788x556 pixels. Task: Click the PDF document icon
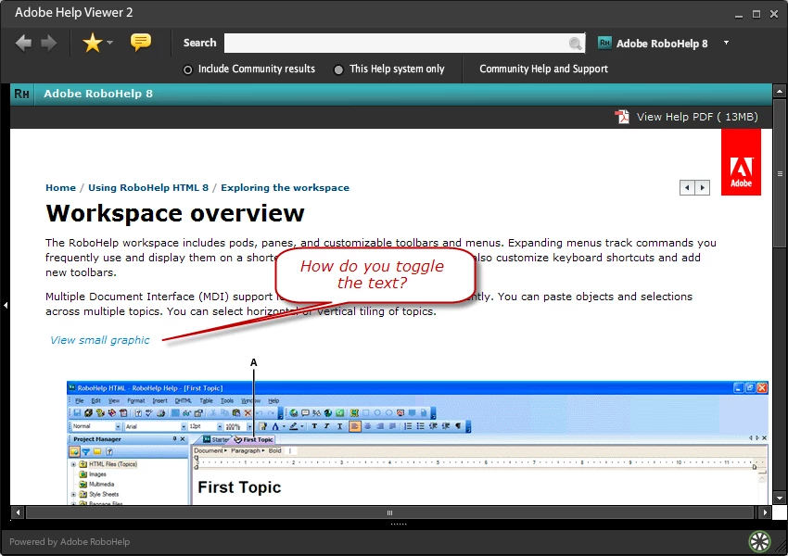coord(622,117)
